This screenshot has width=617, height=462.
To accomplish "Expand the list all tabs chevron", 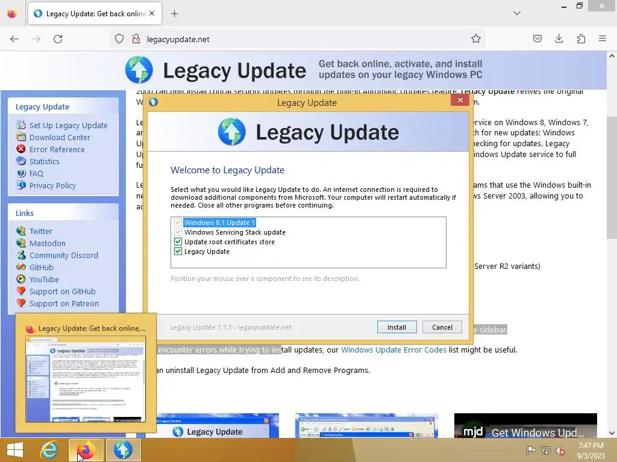I will pyautogui.click(x=516, y=13).
